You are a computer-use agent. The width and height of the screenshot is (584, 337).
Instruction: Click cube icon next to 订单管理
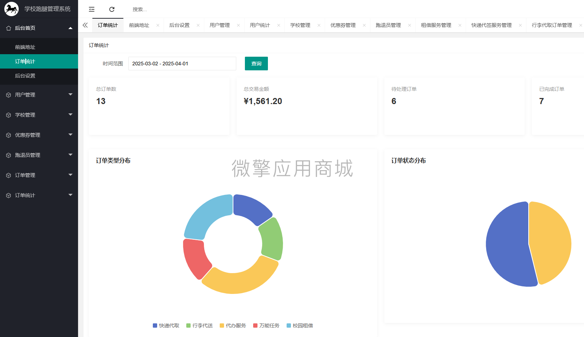pos(9,175)
